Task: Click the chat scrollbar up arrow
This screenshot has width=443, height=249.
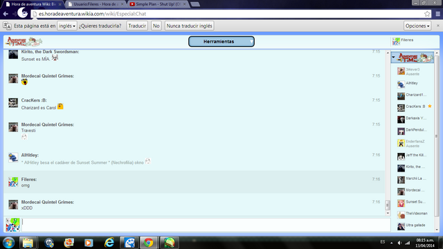Action: (x=388, y=53)
